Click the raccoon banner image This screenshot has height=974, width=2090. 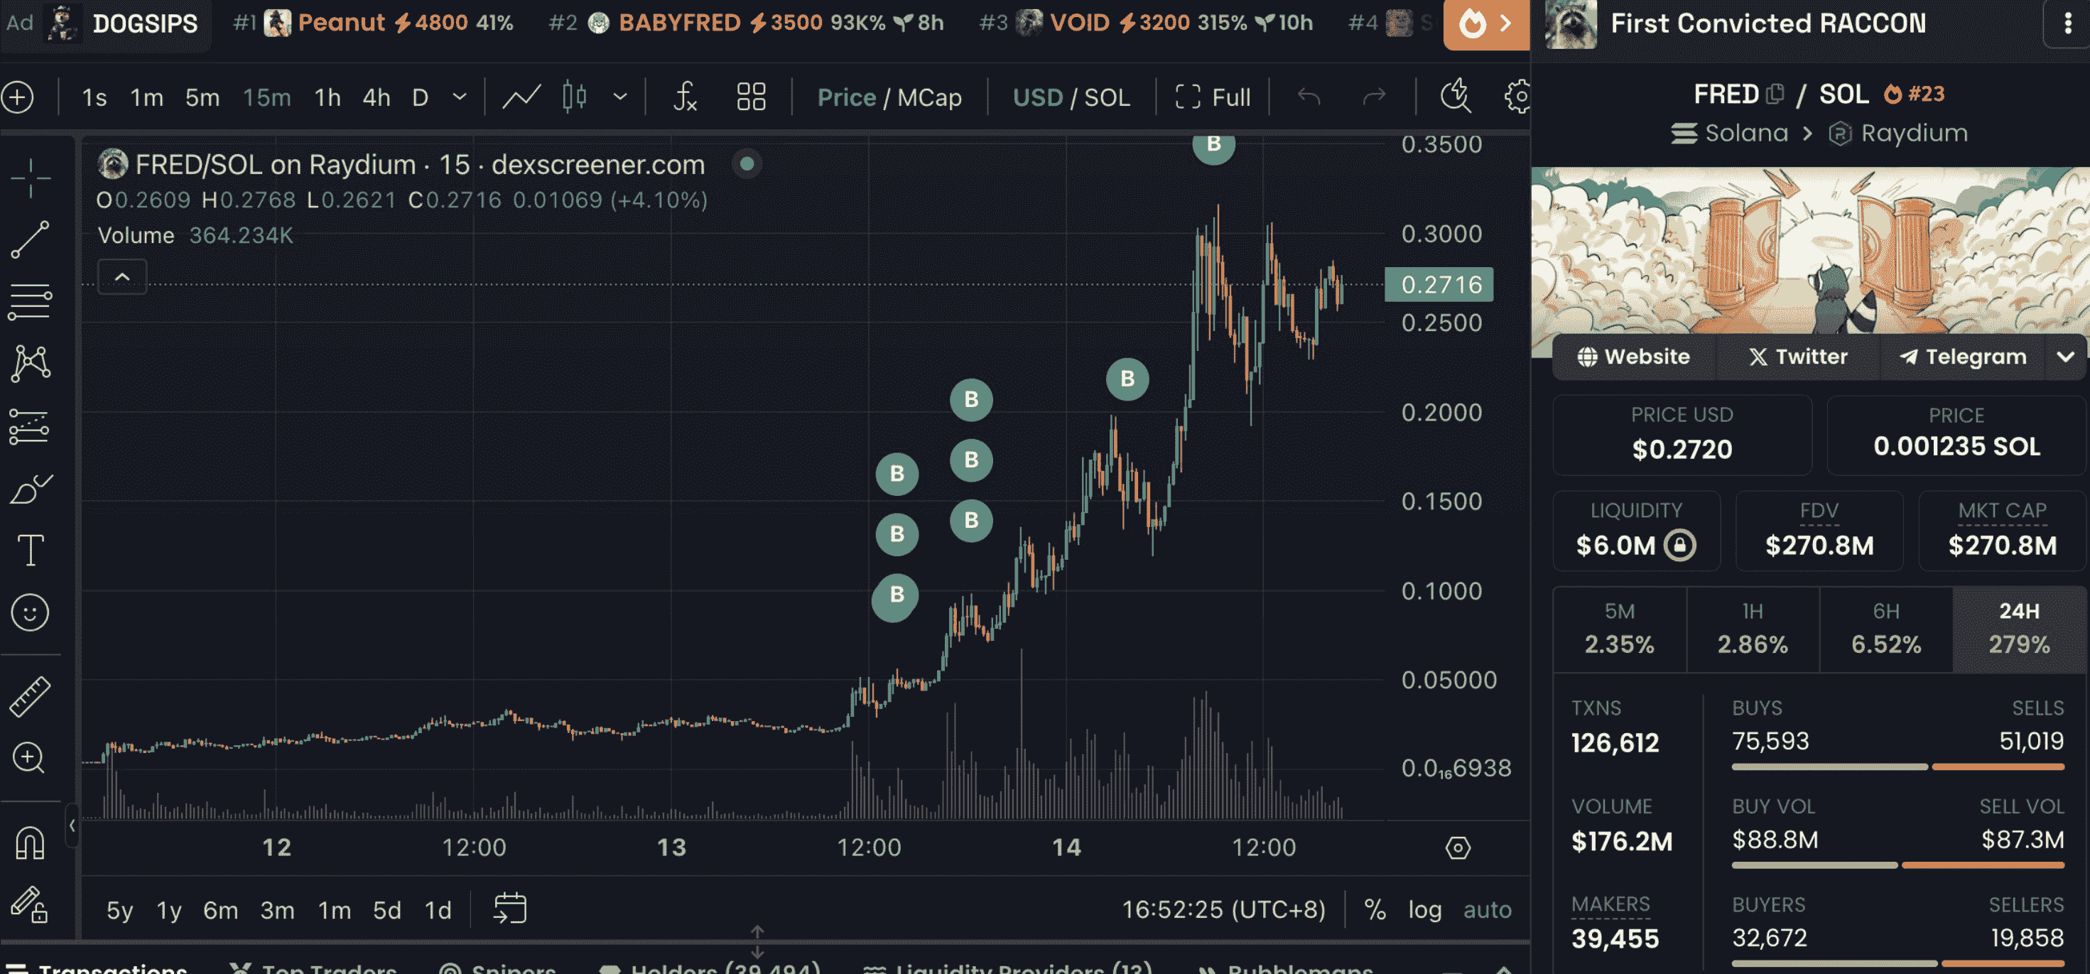[x=1810, y=251]
